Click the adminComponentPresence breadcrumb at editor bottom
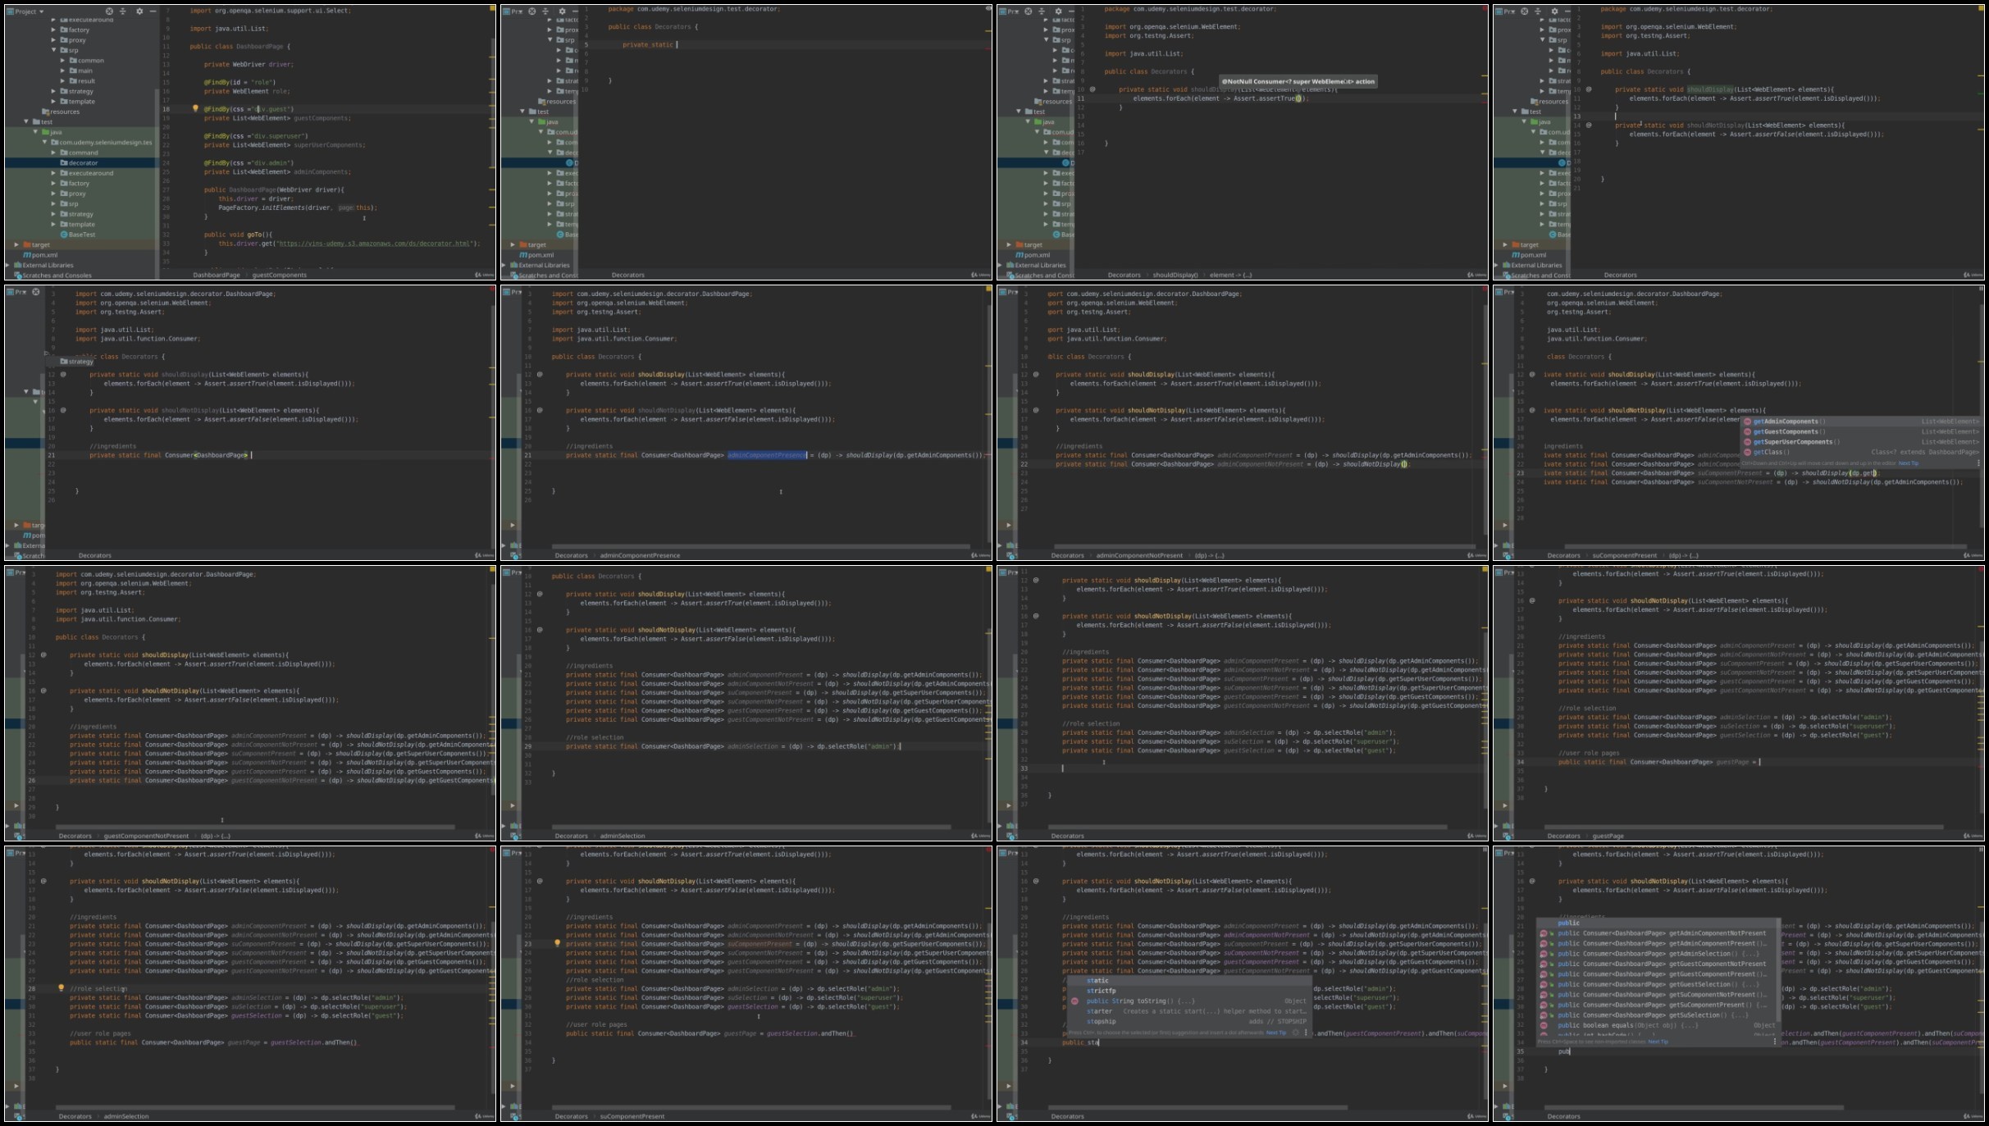 [640, 555]
